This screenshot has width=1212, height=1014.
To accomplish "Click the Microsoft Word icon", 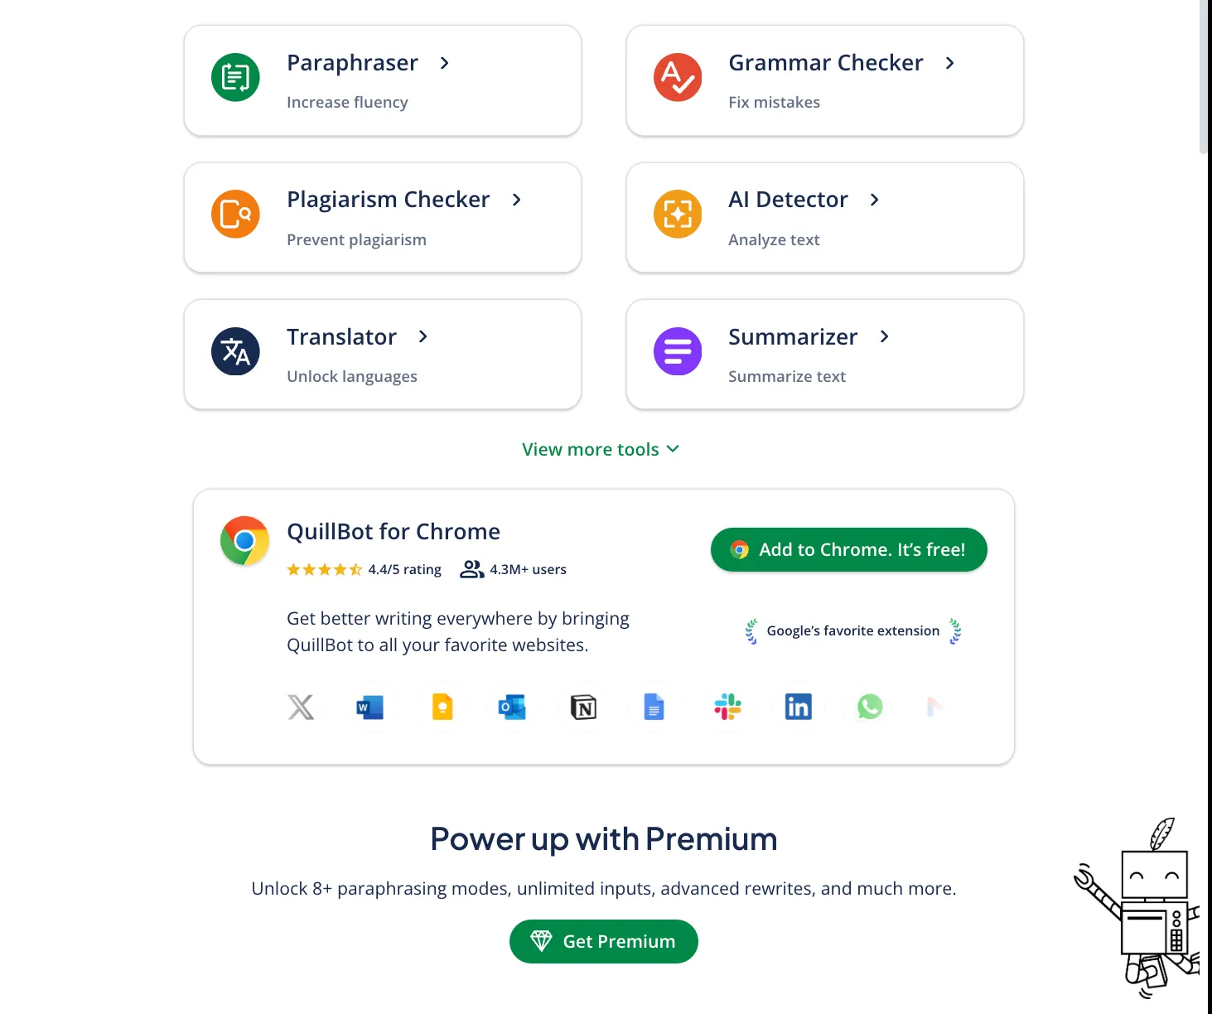I will 370,707.
